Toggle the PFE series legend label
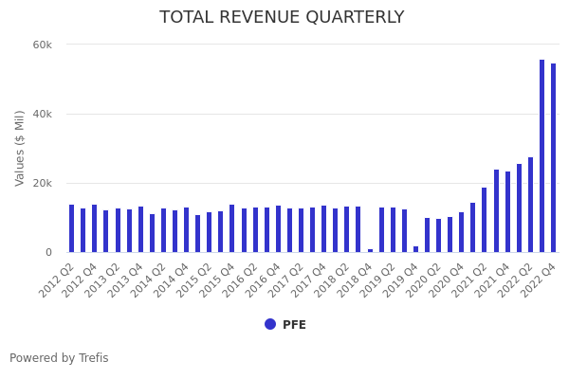 (294, 325)
